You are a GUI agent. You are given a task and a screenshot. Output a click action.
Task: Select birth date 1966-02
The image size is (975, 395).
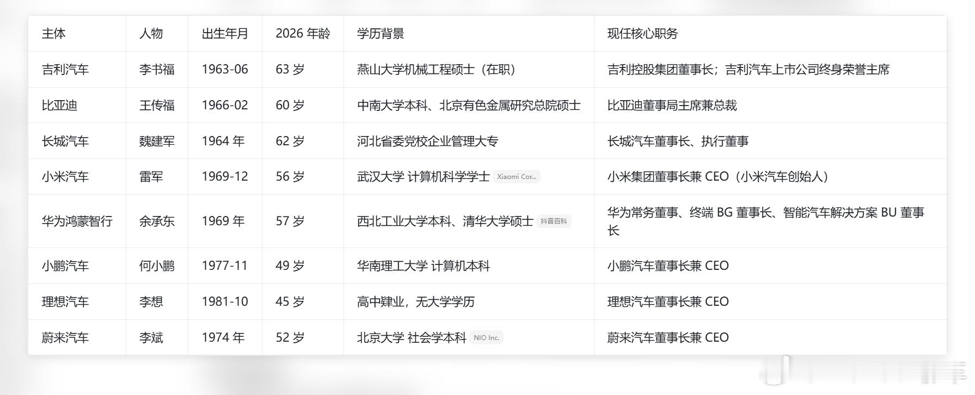(x=225, y=106)
